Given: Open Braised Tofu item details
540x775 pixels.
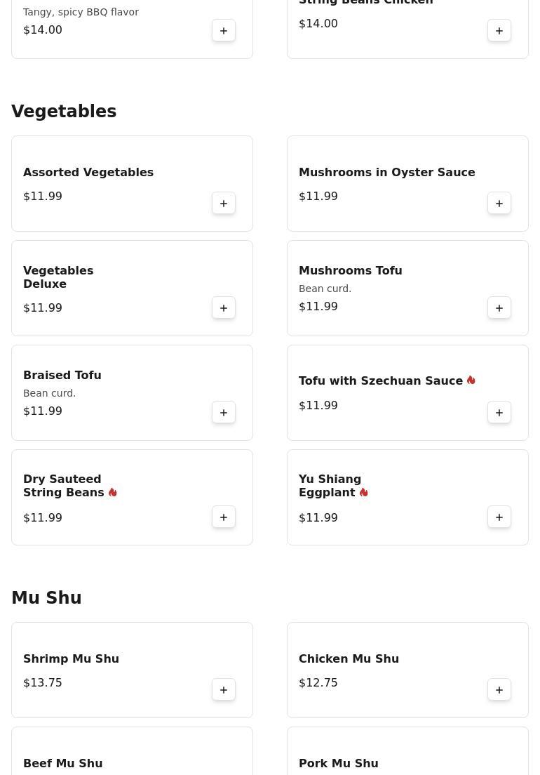Looking at the screenshot, I should (x=62, y=376).
